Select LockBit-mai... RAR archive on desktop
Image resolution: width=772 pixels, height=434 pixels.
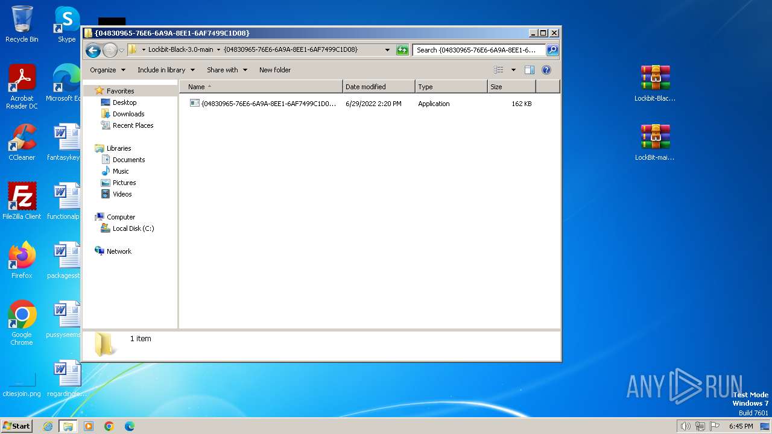click(655, 142)
